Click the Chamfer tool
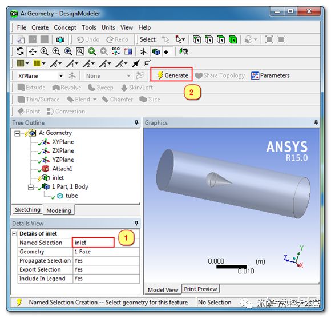The height and width of the screenshot is (318, 331). point(117,99)
